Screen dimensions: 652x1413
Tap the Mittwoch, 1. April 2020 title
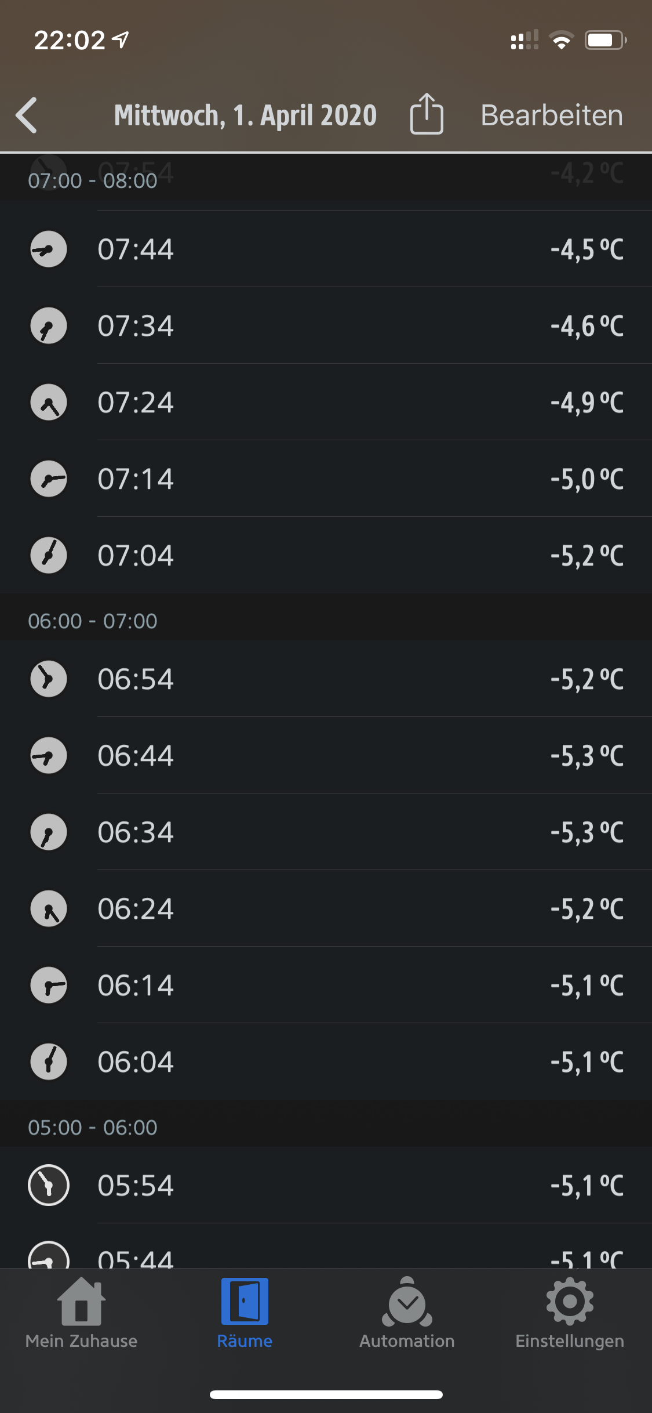(245, 115)
